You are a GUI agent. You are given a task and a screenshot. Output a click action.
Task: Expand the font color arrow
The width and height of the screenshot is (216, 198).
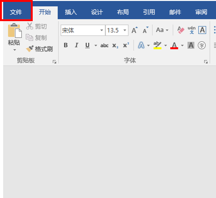[x=182, y=45]
